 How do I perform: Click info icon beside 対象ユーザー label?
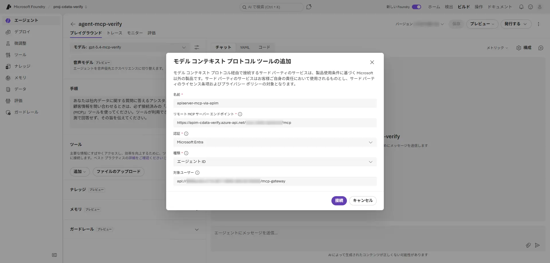(197, 173)
